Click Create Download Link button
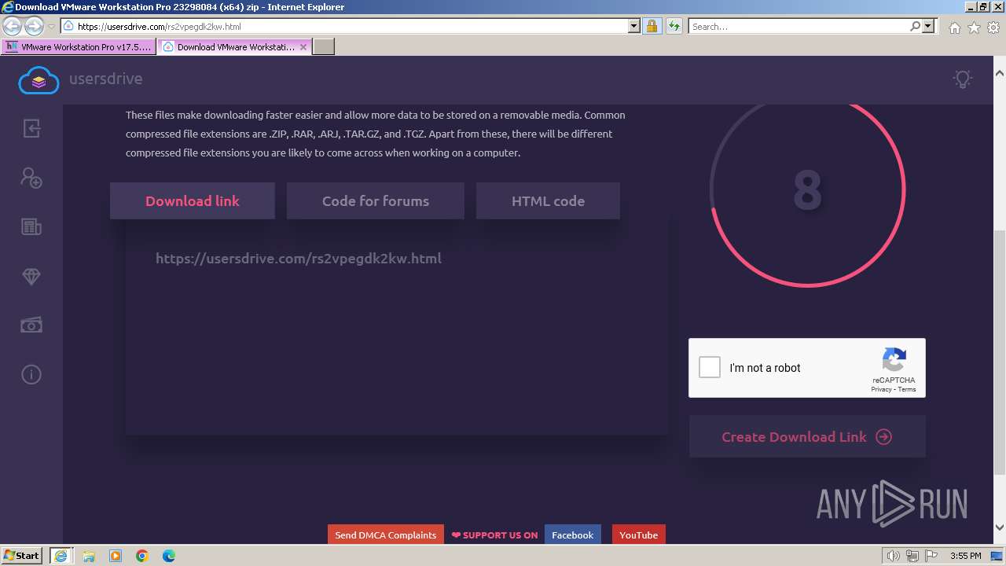1006x566 pixels. pyautogui.click(x=807, y=436)
